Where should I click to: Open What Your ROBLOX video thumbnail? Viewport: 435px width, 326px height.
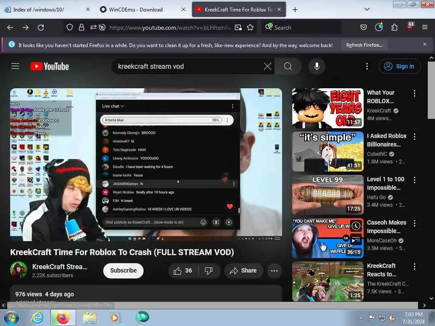(328, 108)
